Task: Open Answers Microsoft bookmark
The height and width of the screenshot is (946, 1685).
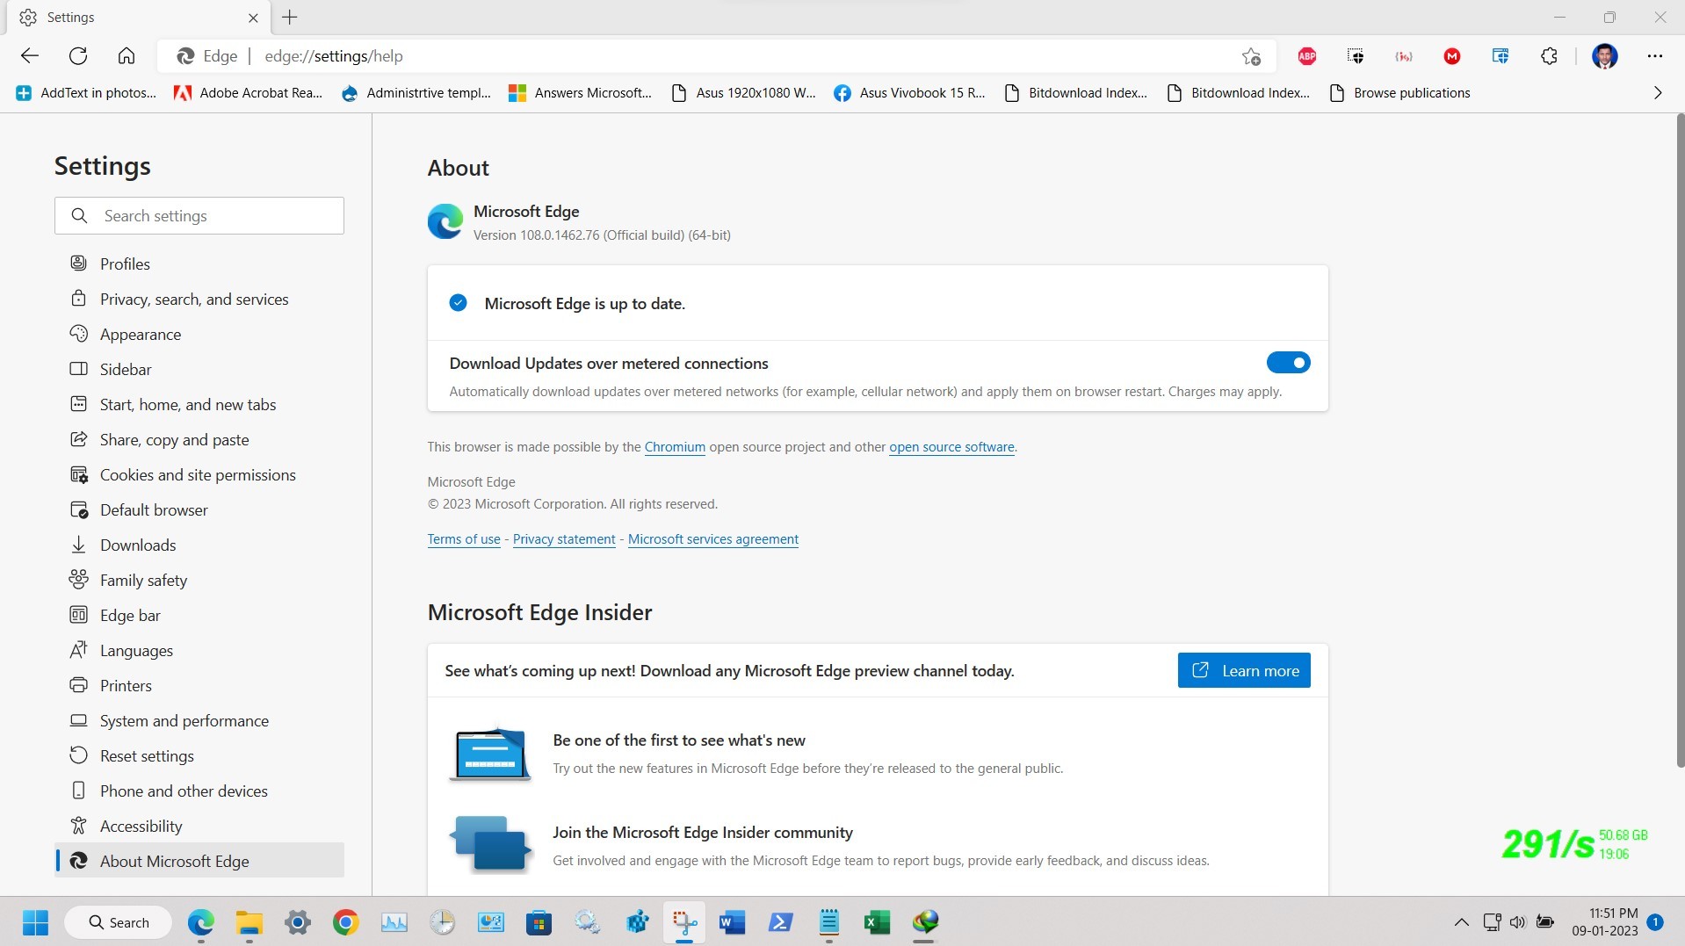Action: (x=580, y=93)
